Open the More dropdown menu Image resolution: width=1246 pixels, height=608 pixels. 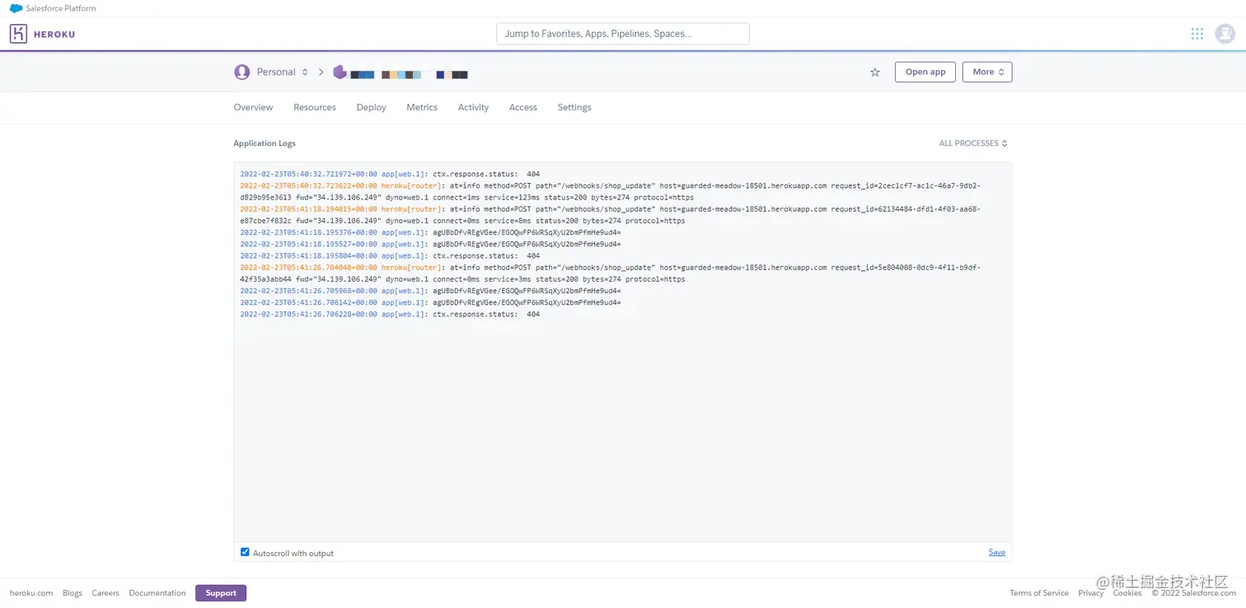(987, 72)
